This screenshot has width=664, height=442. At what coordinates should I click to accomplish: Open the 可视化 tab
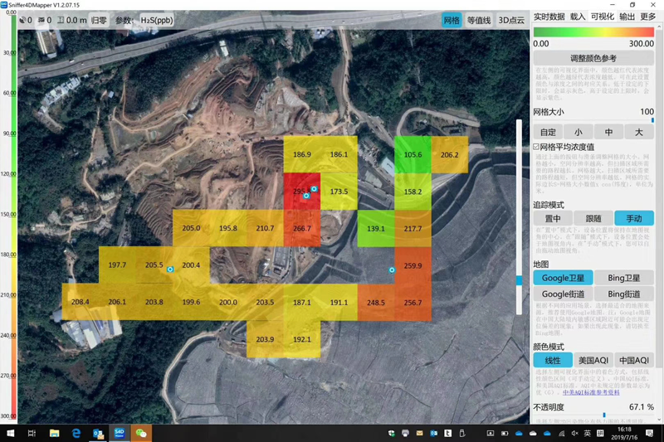click(x=603, y=17)
